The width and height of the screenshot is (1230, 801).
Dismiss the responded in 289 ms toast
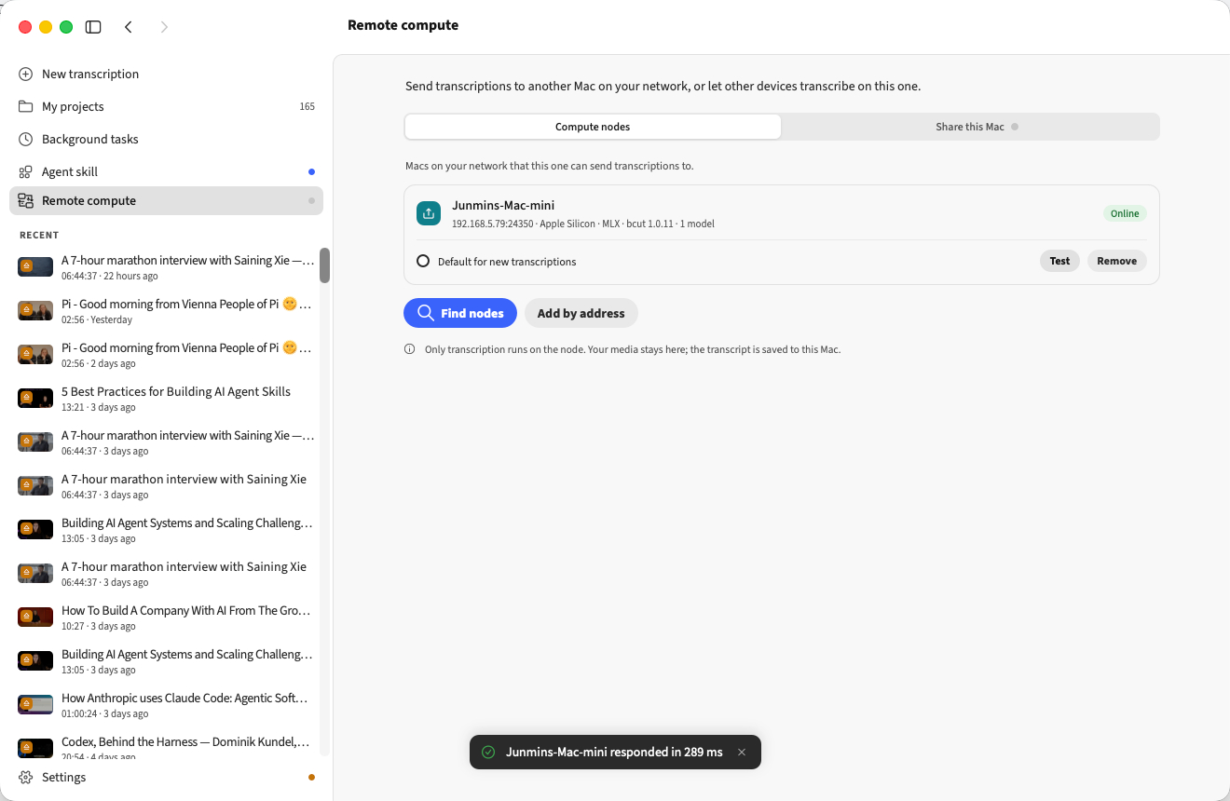click(x=742, y=753)
